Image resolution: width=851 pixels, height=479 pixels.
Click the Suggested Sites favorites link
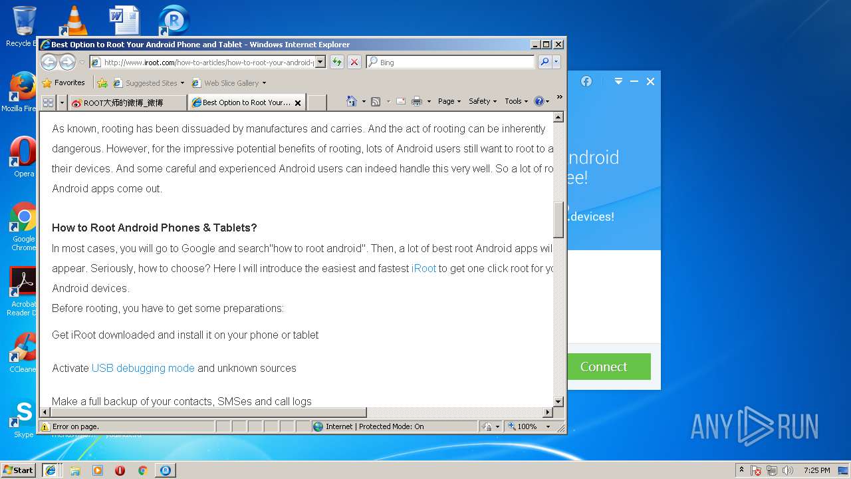pyautogui.click(x=150, y=83)
